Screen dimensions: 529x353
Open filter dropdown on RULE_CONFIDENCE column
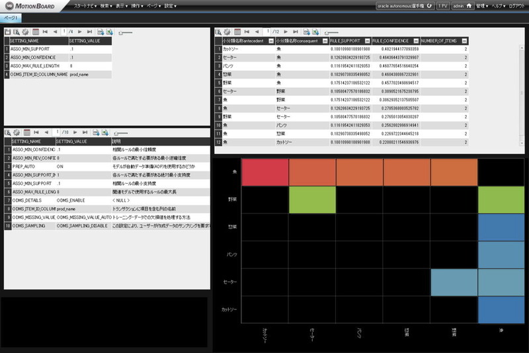point(416,41)
